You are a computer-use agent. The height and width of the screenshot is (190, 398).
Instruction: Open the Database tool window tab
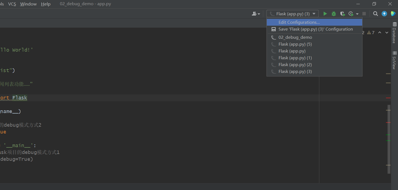click(x=394, y=33)
